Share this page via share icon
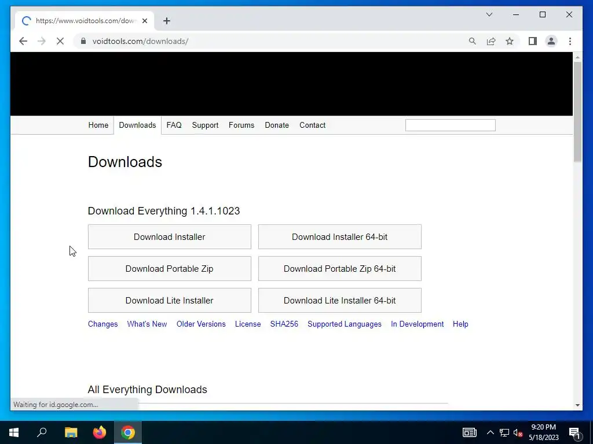The width and height of the screenshot is (593, 444). click(x=491, y=41)
